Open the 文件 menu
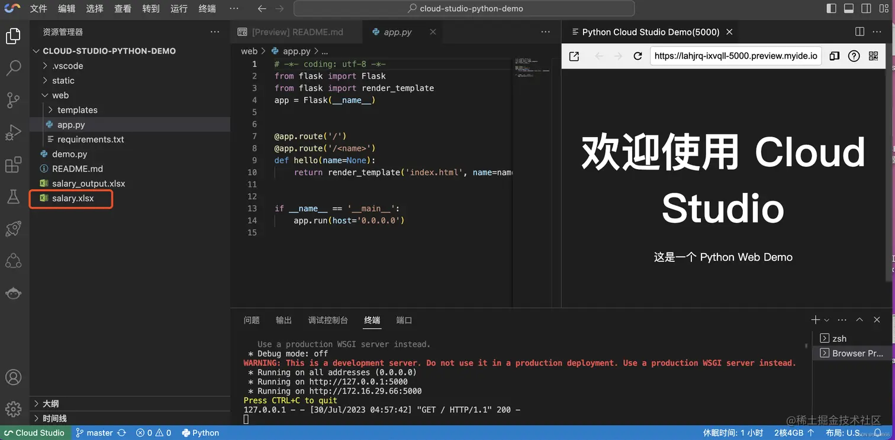This screenshot has width=895, height=440. point(38,8)
